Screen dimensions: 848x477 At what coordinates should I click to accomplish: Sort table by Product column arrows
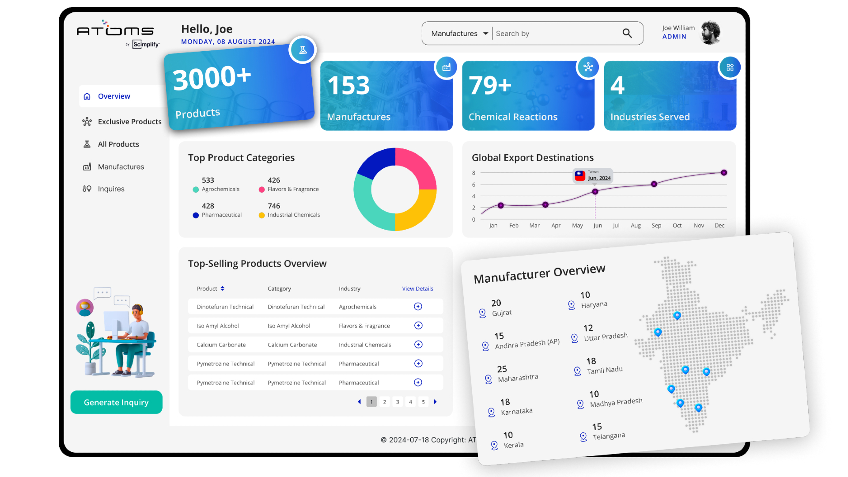click(223, 288)
